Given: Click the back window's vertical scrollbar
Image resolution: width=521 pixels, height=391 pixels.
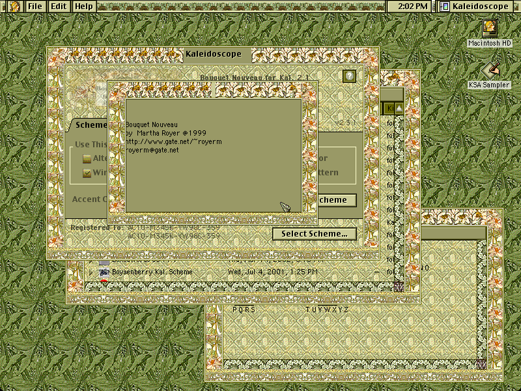Looking at the screenshot, I should tap(482, 299).
